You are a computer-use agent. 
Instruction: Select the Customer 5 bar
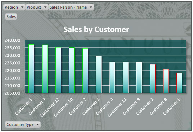pyautogui.click(x=31, y=69)
